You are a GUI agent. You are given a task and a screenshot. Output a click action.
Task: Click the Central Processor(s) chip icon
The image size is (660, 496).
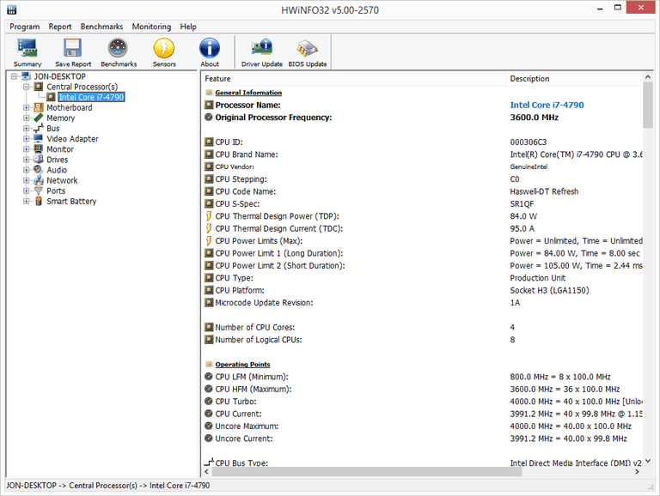39,87
